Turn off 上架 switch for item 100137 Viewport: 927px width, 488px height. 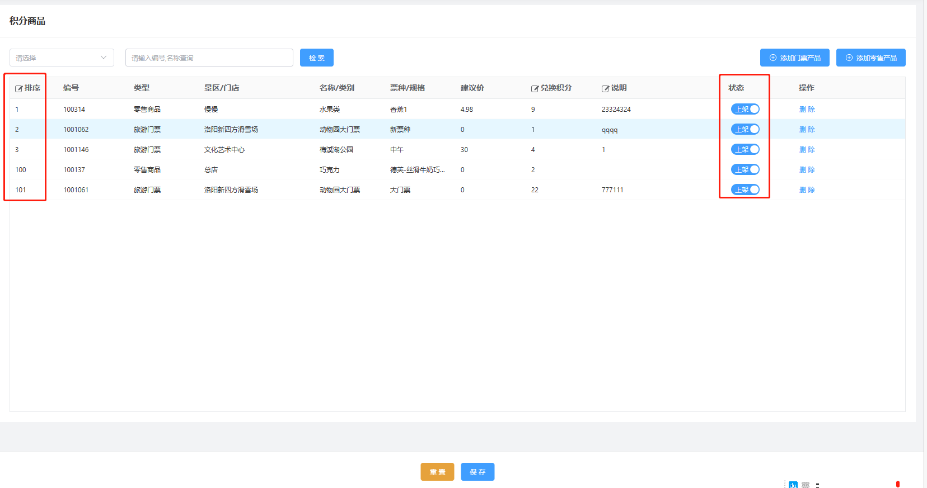[745, 170]
